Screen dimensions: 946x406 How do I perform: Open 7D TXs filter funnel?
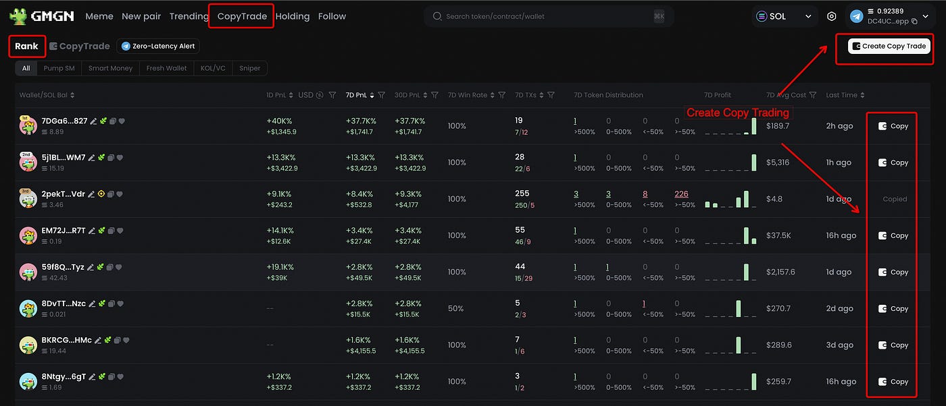click(x=551, y=95)
